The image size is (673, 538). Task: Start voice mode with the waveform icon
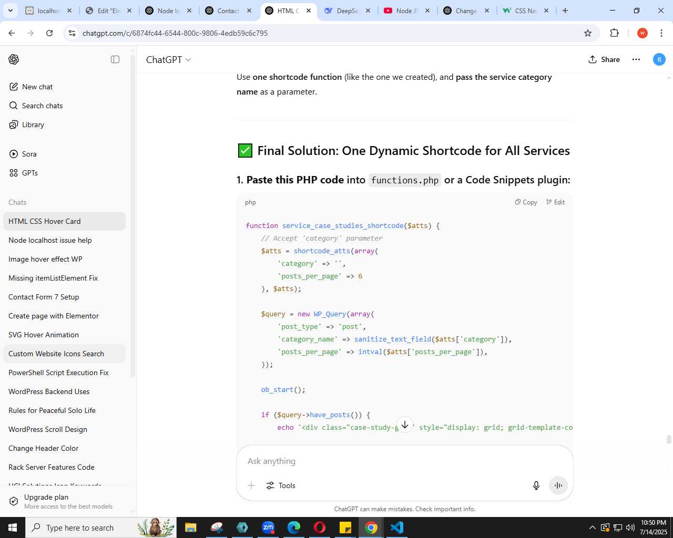pos(558,485)
